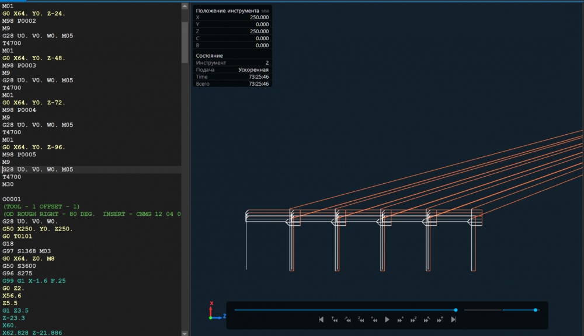Step forward to next tool change
Screen dimensions: 584x336
click(440, 320)
